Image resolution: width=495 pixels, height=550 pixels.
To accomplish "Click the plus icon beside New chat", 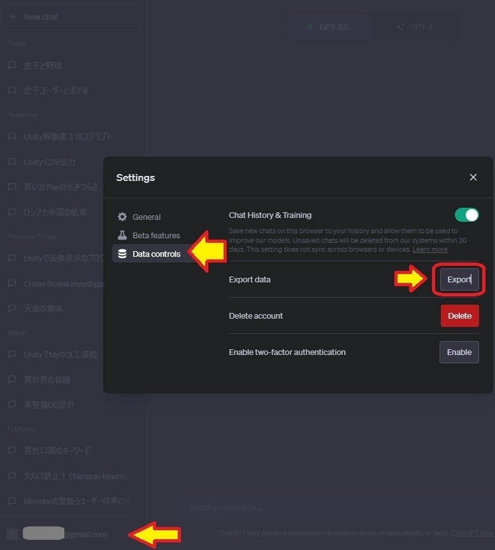I will [x=13, y=17].
